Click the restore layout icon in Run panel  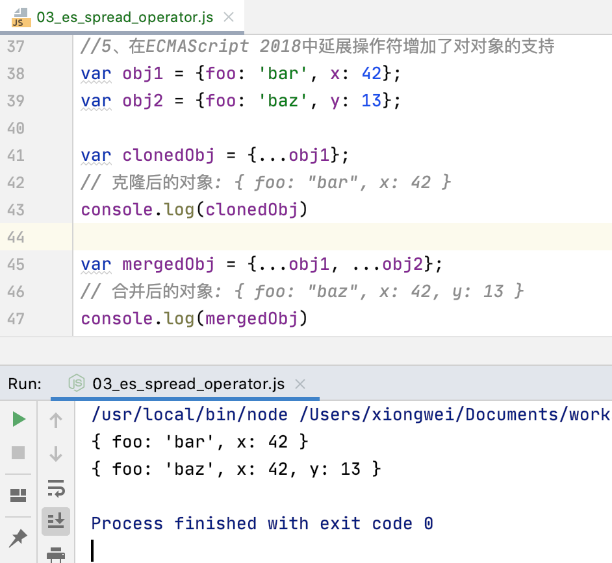pyautogui.click(x=18, y=496)
